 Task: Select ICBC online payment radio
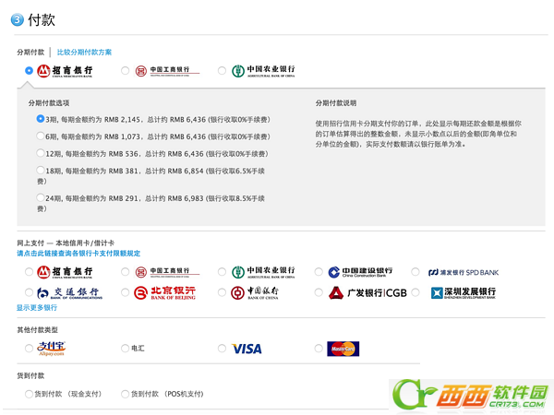point(125,272)
